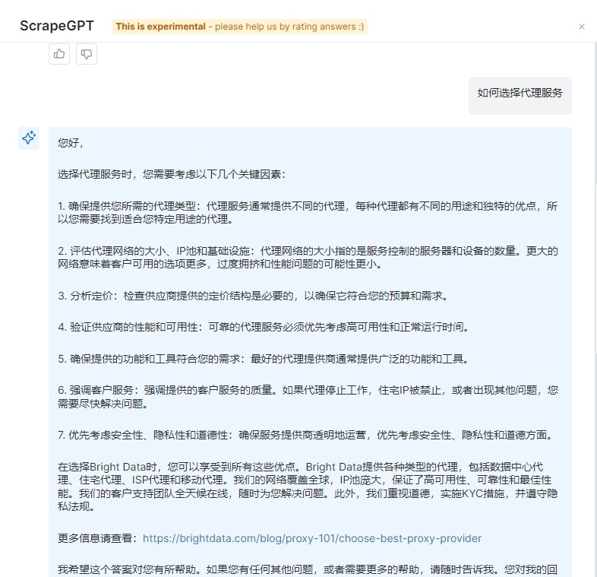The image size is (597, 577).
Task: Click the vertical scrollbar on the right edge
Action: coord(595,267)
